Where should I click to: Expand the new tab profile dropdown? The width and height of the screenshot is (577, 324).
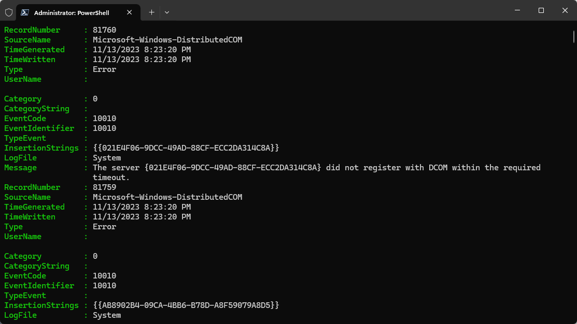[x=167, y=12]
